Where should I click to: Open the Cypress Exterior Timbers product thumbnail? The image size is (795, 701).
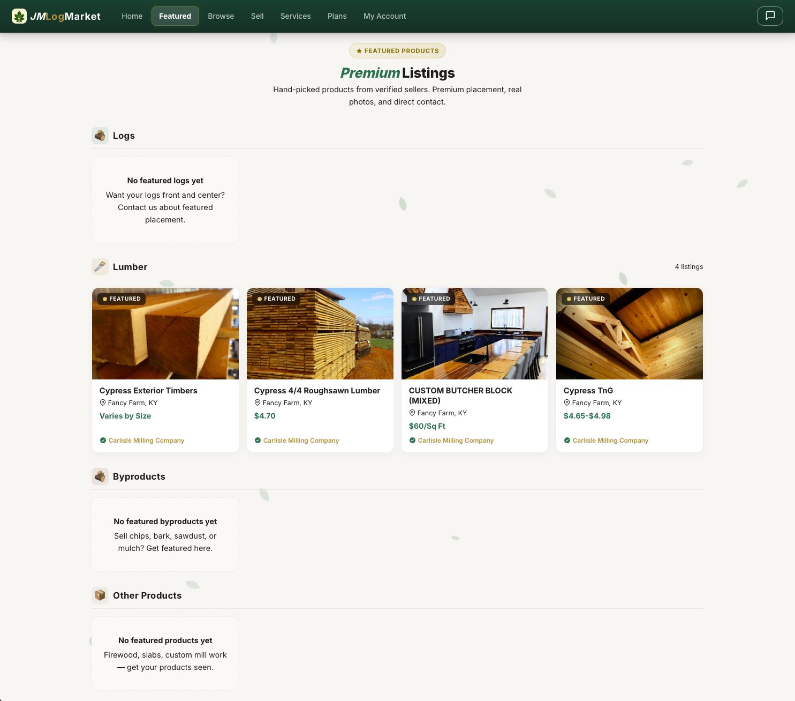coord(165,333)
